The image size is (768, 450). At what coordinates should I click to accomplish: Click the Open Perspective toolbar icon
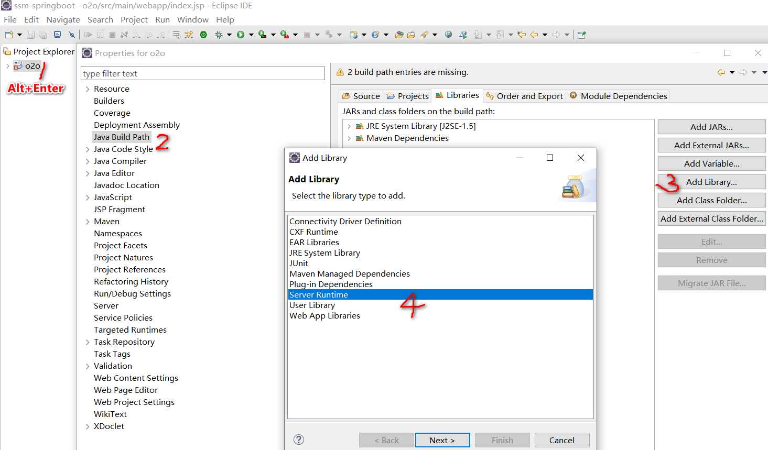click(581, 35)
